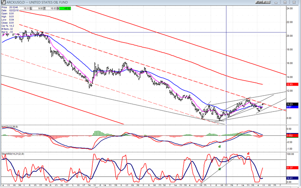Click the chart window icon in title bar
Image resolution: width=301 pixels, height=188 pixels.
tap(3, 2)
